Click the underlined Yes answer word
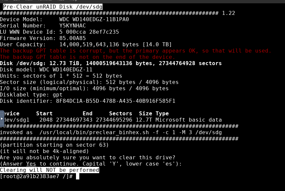 (31, 164)
